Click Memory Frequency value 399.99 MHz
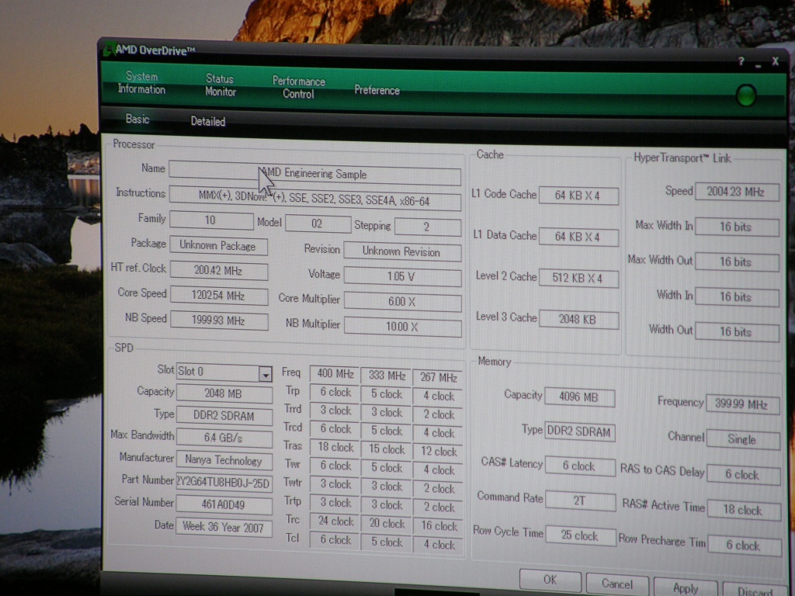795x596 pixels. tap(742, 404)
